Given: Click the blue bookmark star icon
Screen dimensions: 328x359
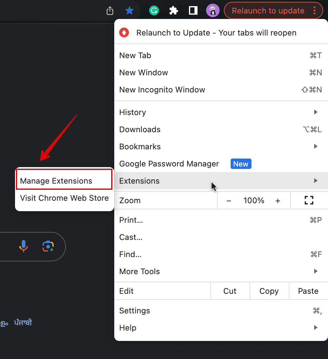Looking at the screenshot, I should (x=130, y=11).
